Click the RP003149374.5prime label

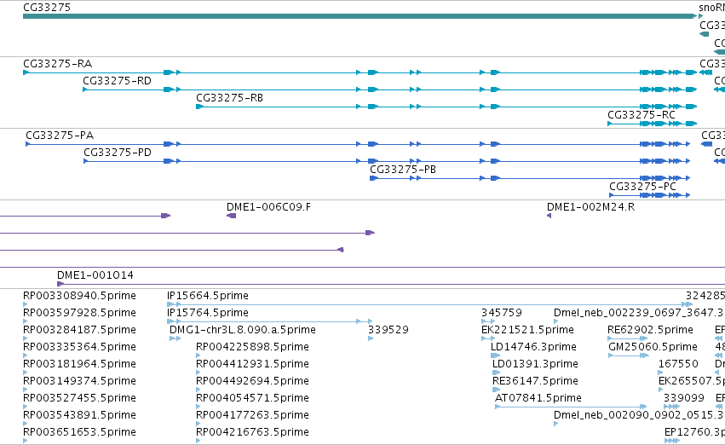(x=79, y=381)
